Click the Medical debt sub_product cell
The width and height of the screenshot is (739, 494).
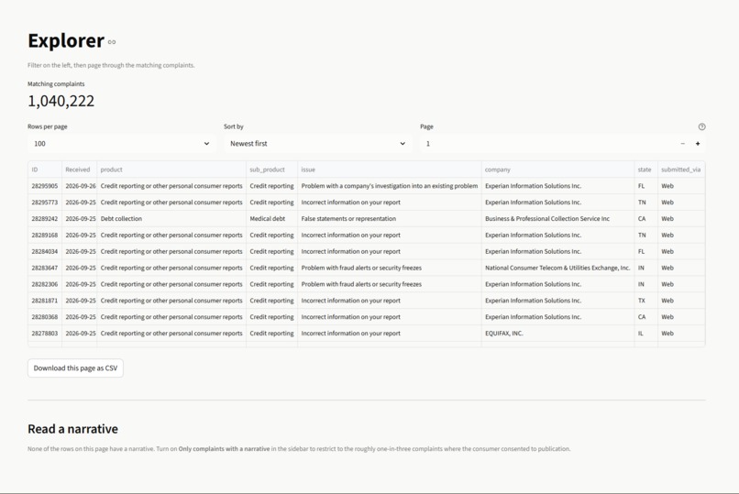[272, 219]
